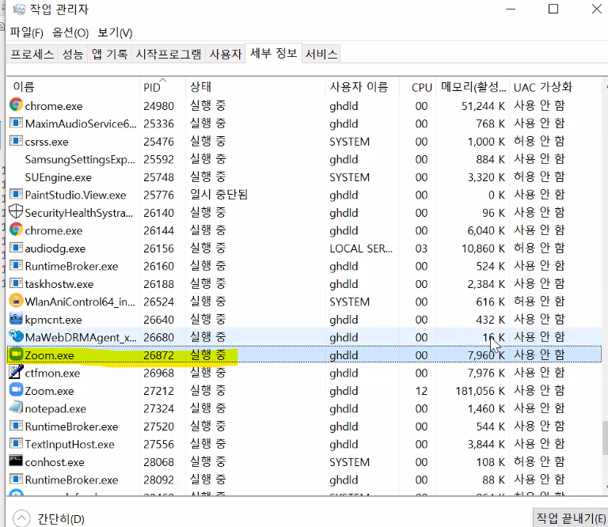Select the 세부 정보 tab
This screenshot has width=608, height=527.
click(273, 53)
